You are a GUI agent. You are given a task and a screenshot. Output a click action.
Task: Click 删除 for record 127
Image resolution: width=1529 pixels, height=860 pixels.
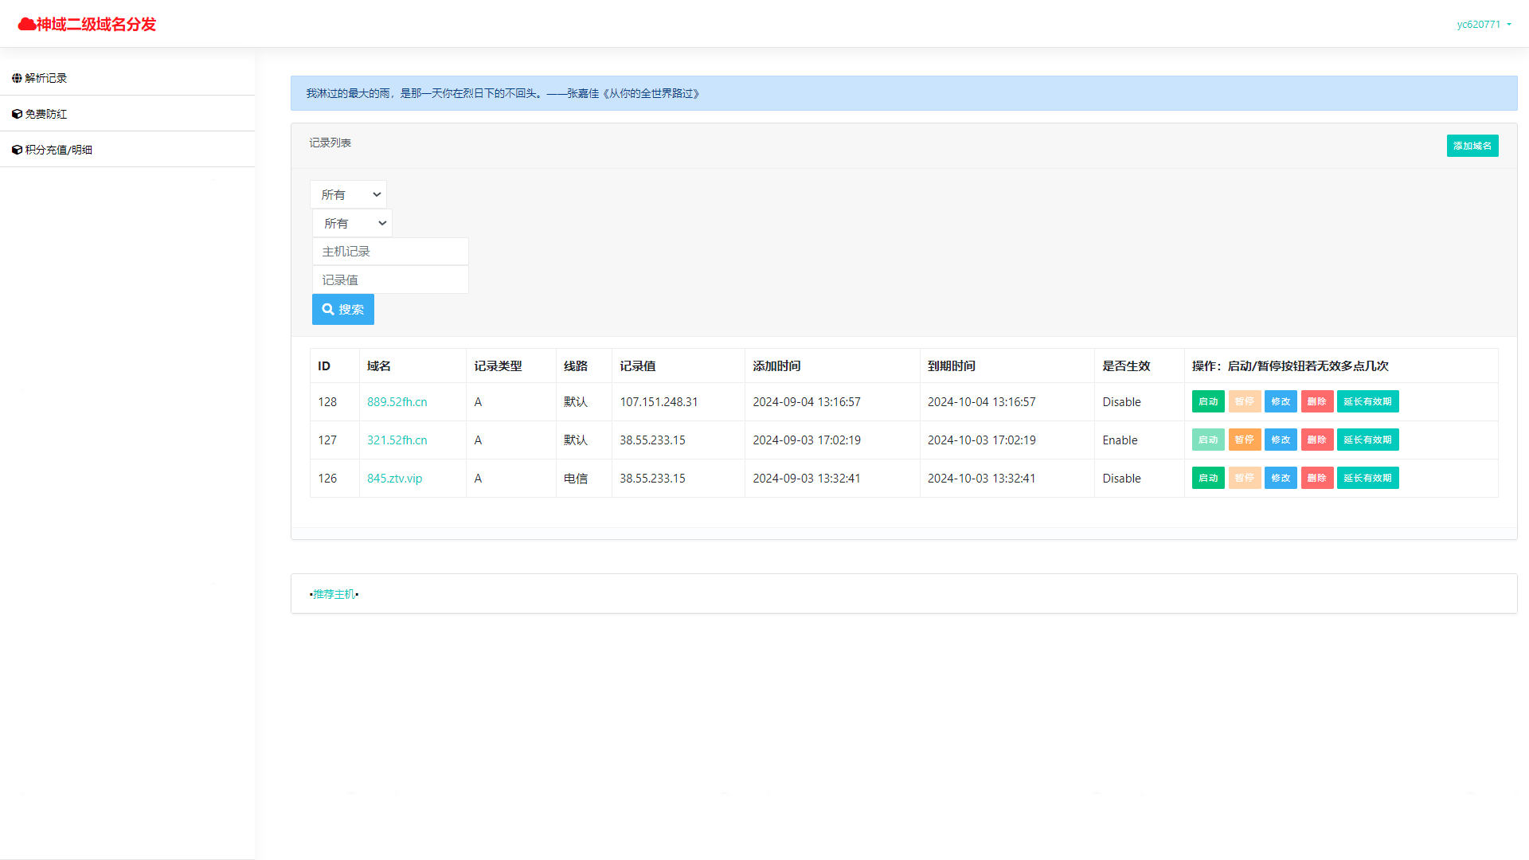tap(1316, 440)
